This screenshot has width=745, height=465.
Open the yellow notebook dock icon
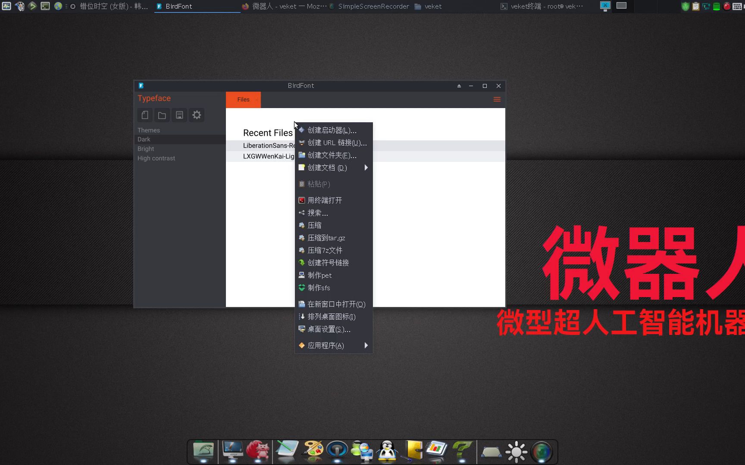click(x=413, y=451)
